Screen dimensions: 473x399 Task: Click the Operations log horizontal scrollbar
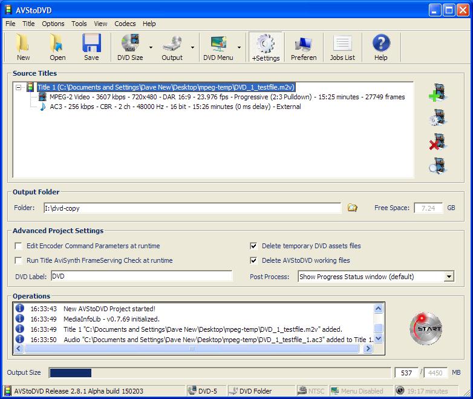pos(193,349)
